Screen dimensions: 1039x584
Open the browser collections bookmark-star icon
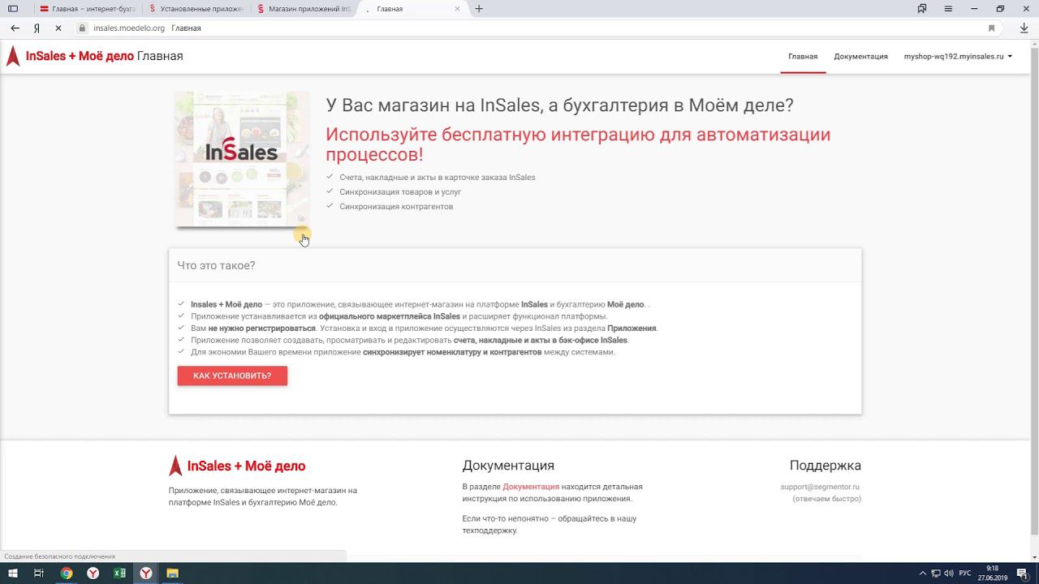(922, 9)
